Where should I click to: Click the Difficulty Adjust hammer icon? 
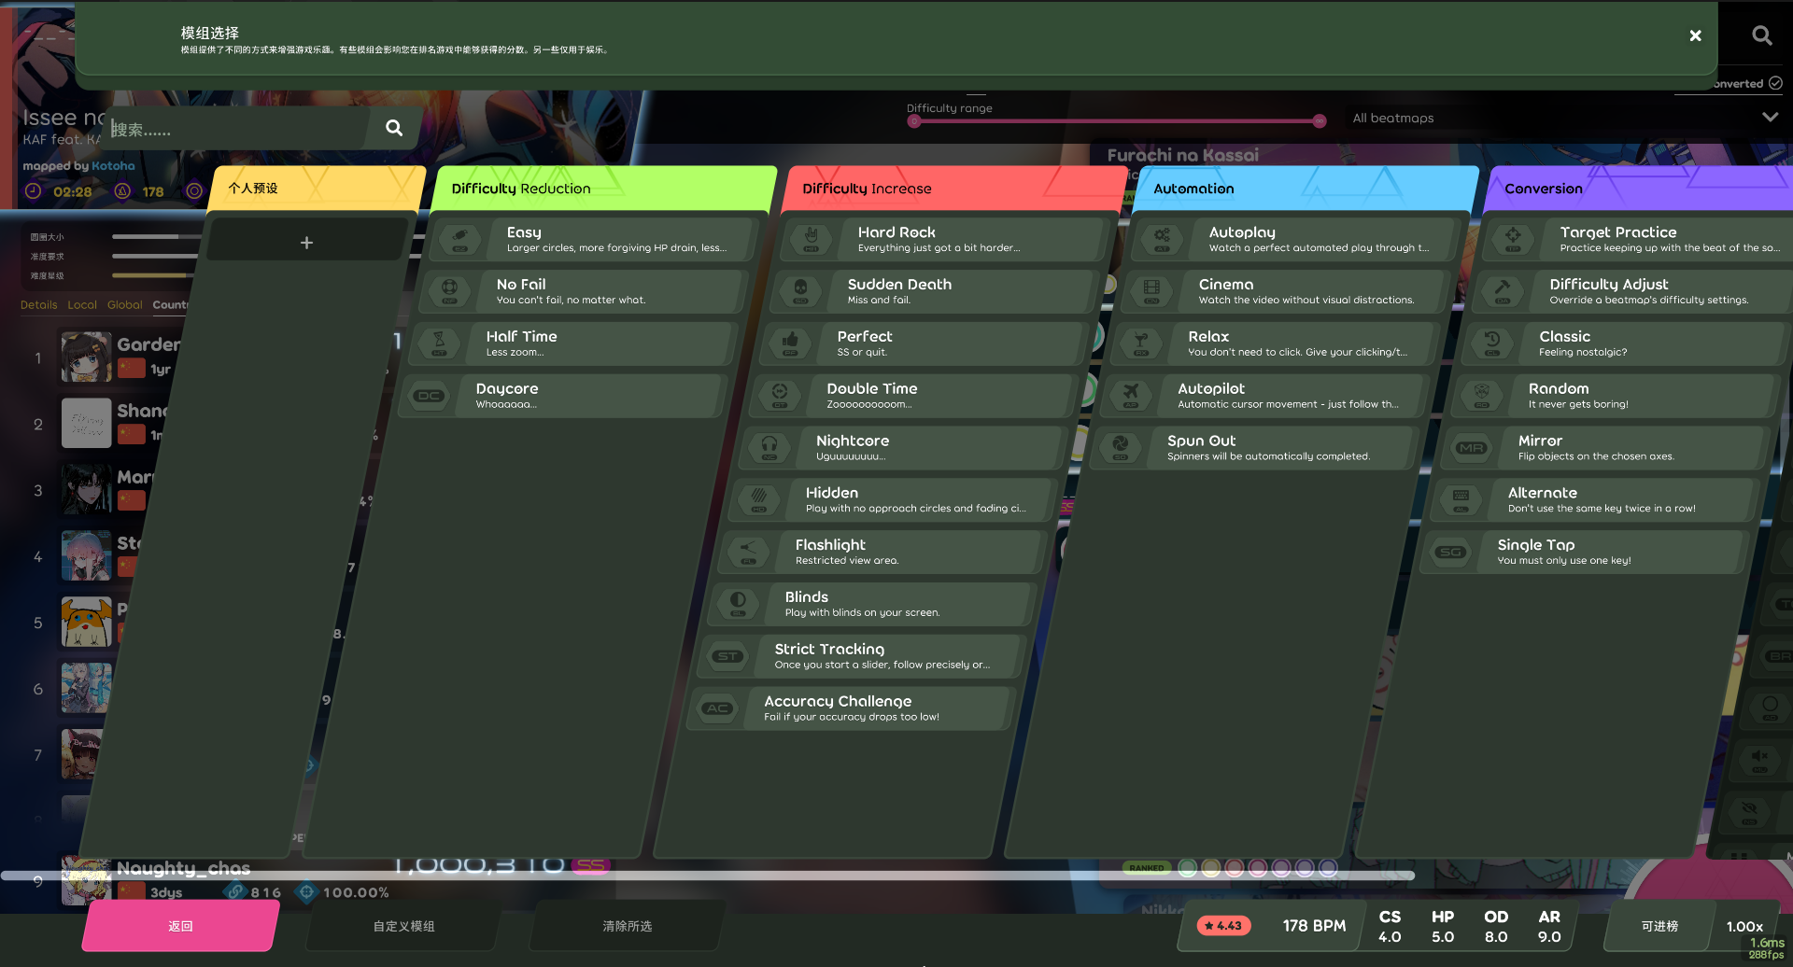click(1503, 291)
